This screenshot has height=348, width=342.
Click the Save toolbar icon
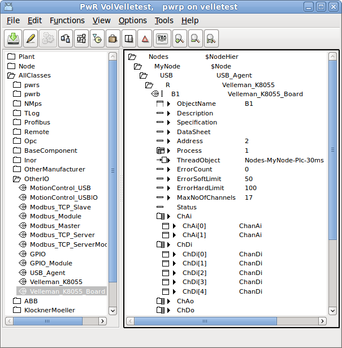pyautogui.click(x=13, y=38)
